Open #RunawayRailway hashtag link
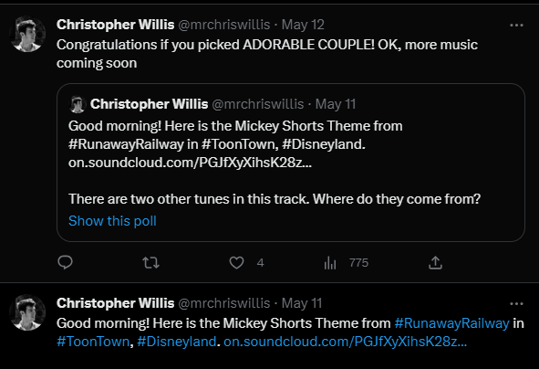Image resolution: width=539 pixels, height=369 pixels. pyautogui.click(x=451, y=323)
